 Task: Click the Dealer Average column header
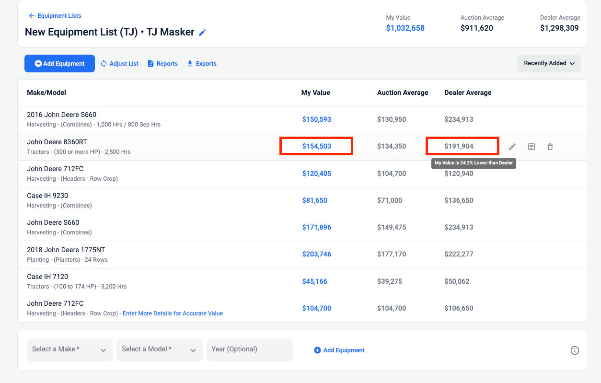468,93
